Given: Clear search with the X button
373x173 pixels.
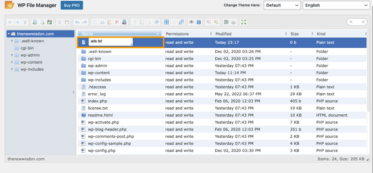Looking at the screenshot, I should [363, 22].
